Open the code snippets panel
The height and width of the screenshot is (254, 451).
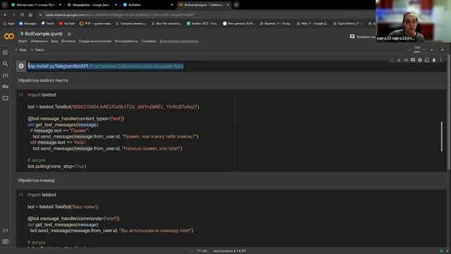coord(5,231)
